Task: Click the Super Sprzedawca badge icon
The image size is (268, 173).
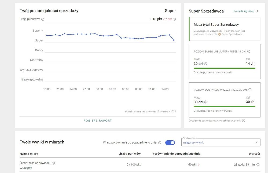Action: pos(219,34)
